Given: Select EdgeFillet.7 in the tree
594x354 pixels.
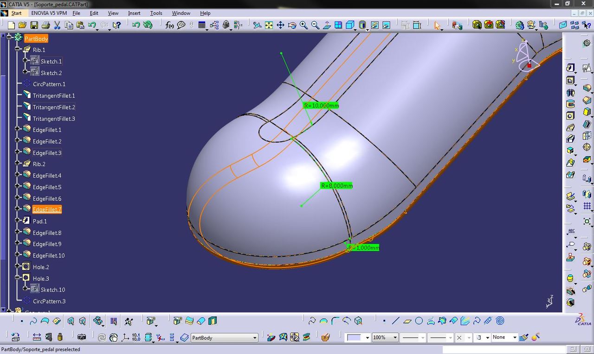Looking at the screenshot, I should tap(47, 209).
